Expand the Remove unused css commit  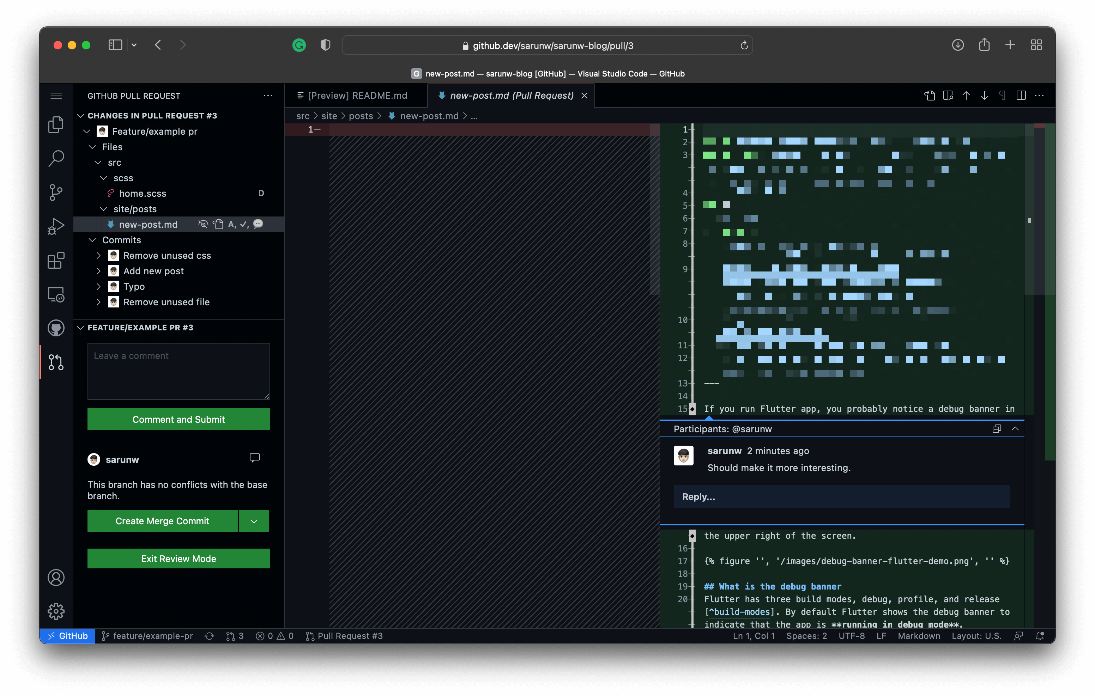98,256
